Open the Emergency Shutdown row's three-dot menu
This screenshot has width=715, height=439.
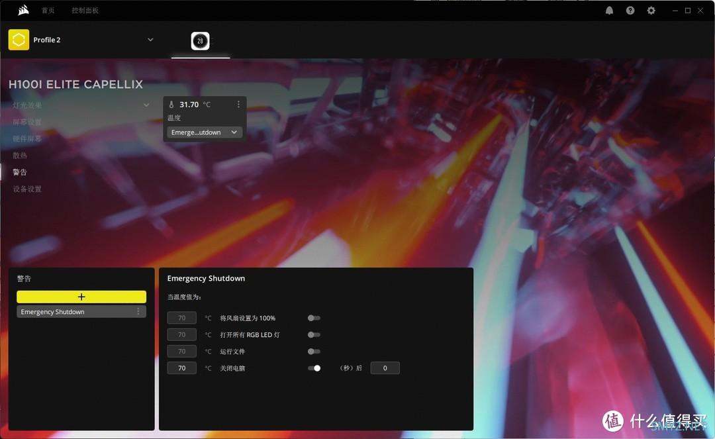pyautogui.click(x=138, y=311)
